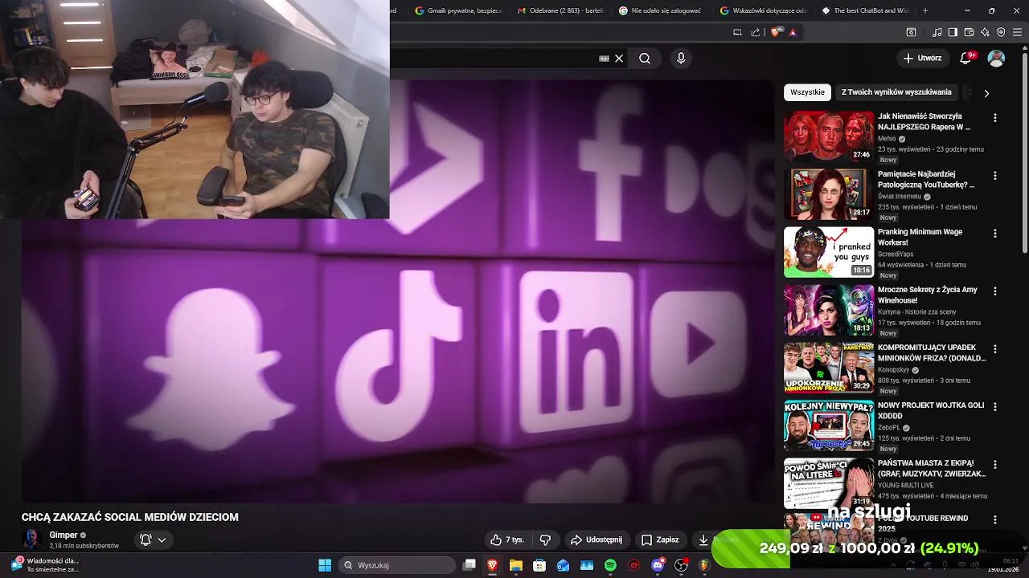
Task: Open Państwa Miasta z Ekipą video title
Action: pyautogui.click(x=932, y=468)
